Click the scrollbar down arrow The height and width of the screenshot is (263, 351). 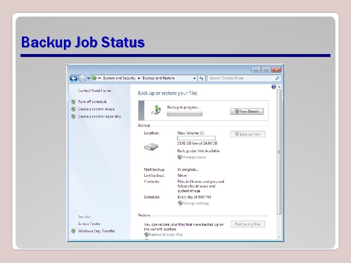[x=279, y=237]
